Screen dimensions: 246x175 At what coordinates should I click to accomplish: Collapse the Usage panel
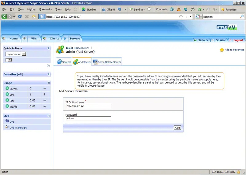[49, 83]
